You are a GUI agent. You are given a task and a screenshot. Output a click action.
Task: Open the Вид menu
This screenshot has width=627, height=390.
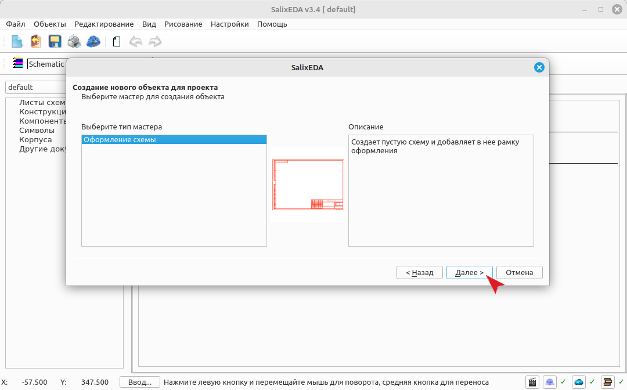pyautogui.click(x=149, y=24)
